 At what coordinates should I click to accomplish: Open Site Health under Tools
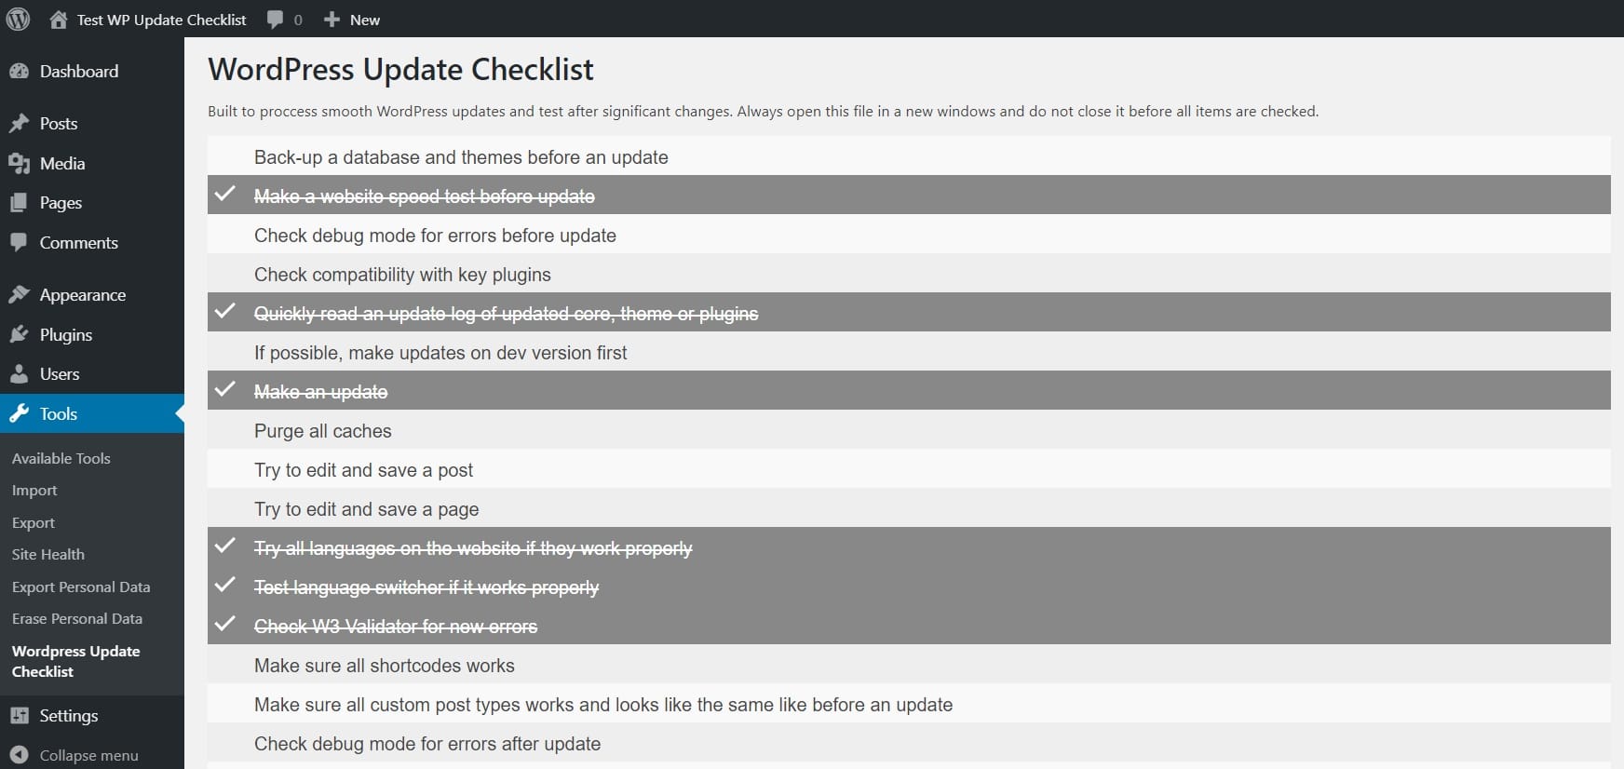[48, 554]
